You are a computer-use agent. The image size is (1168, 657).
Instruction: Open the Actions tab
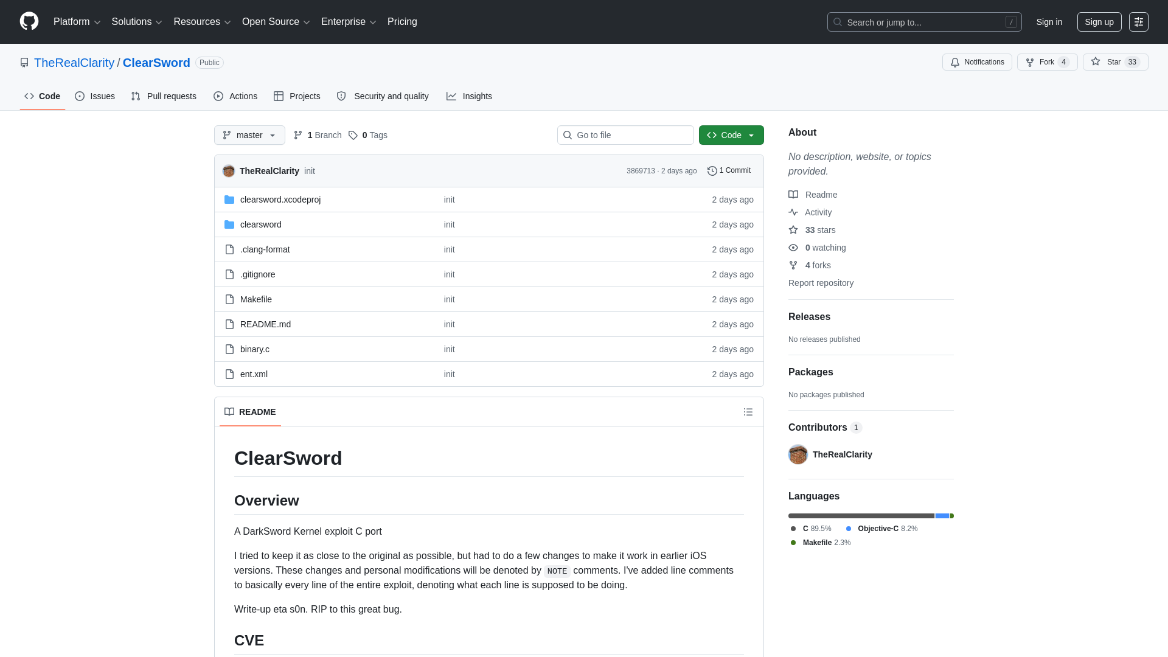click(235, 96)
